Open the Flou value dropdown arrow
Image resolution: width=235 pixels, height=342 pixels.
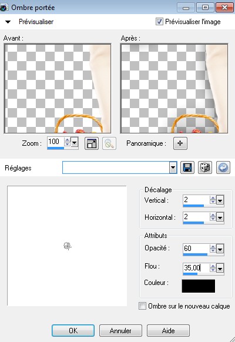[220, 269]
